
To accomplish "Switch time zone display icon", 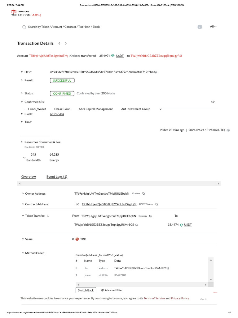I will tap(228, 130).
